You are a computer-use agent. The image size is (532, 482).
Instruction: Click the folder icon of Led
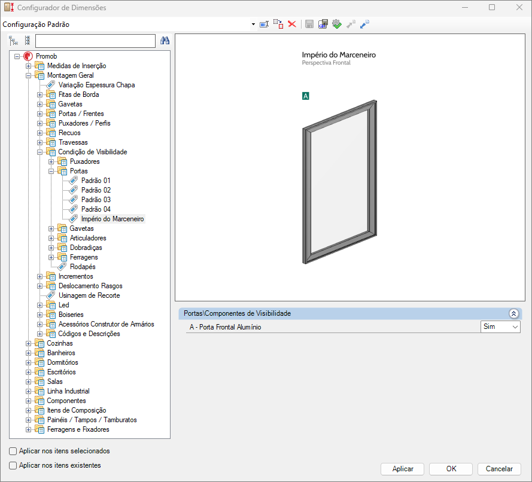click(x=51, y=305)
